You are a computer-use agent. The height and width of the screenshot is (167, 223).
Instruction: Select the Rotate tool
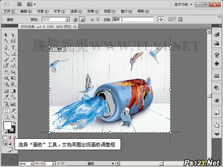coord(6,72)
